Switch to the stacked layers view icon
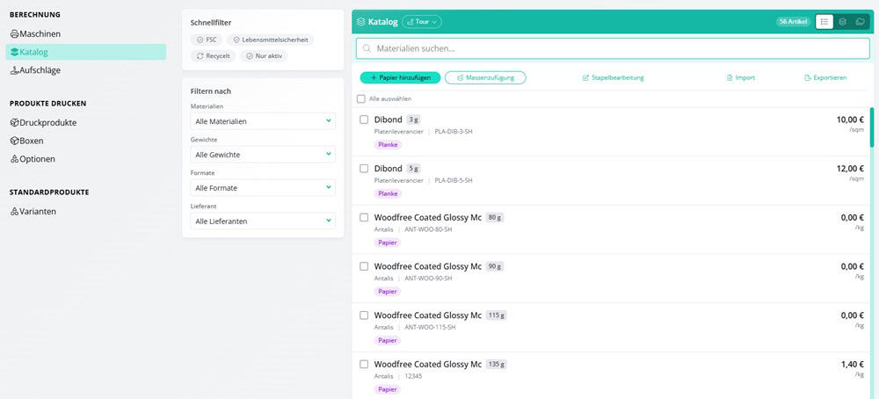Screen dimensions: 879x399 pyautogui.click(x=842, y=22)
